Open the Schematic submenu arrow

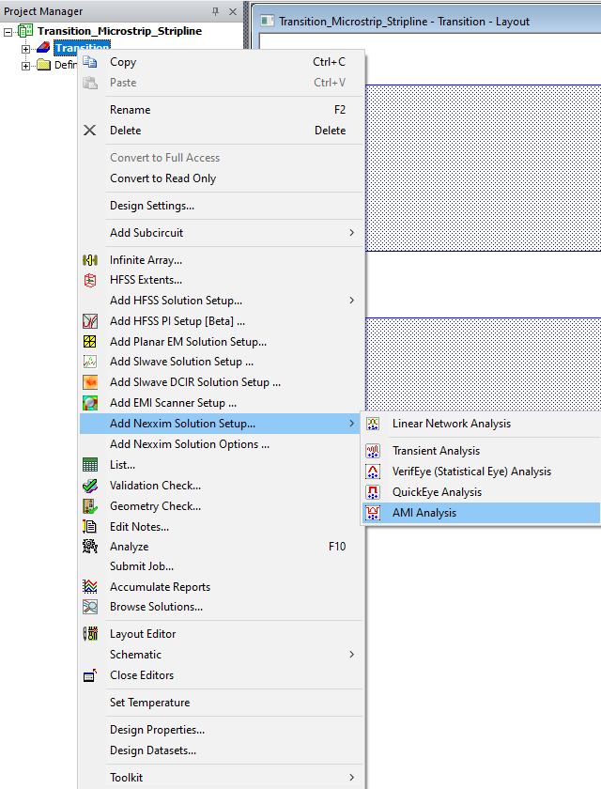[x=351, y=655]
